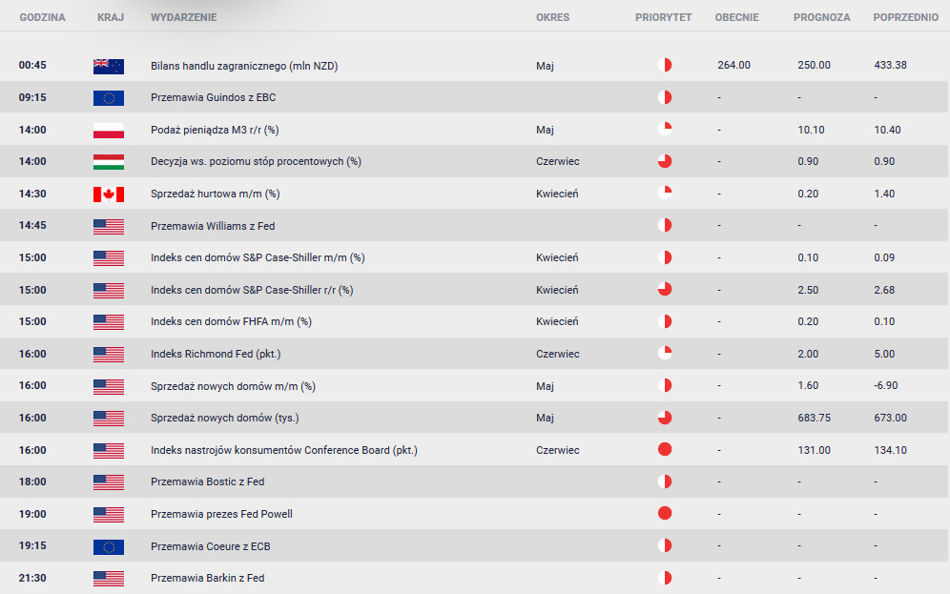Click the GODZINA column header
Screen dimensions: 950x594
[42, 17]
